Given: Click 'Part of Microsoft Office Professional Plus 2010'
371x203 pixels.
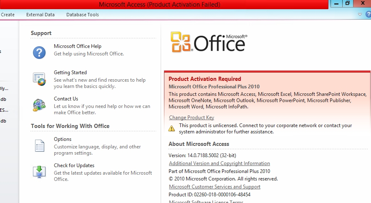Looking at the screenshot, I should coord(220,171).
